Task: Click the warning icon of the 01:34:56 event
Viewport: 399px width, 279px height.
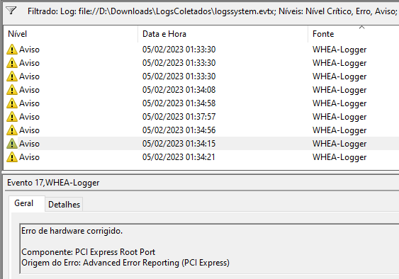Action: (12, 130)
